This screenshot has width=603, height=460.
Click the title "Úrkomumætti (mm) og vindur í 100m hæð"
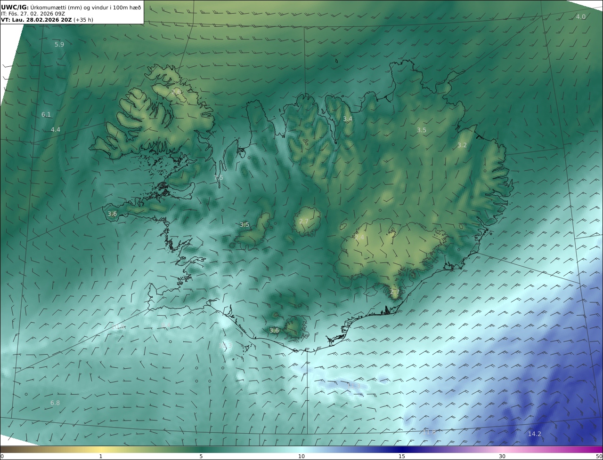(x=86, y=7)
